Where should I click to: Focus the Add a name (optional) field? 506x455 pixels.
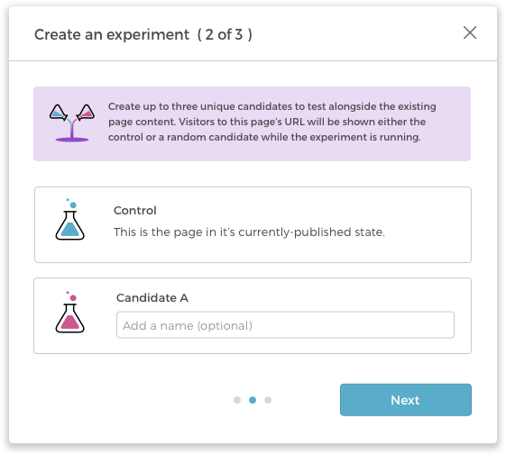[x=285, y=325]
